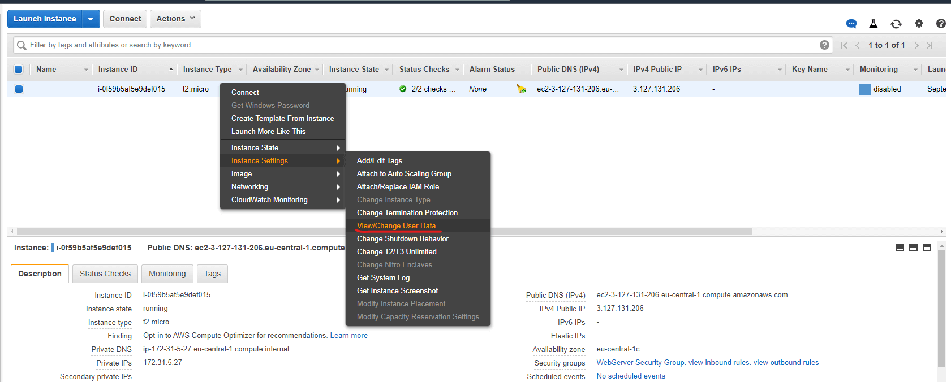Select Instance Settings menu item
Viewport: 951px width, 382px height.
pos(282,160)
